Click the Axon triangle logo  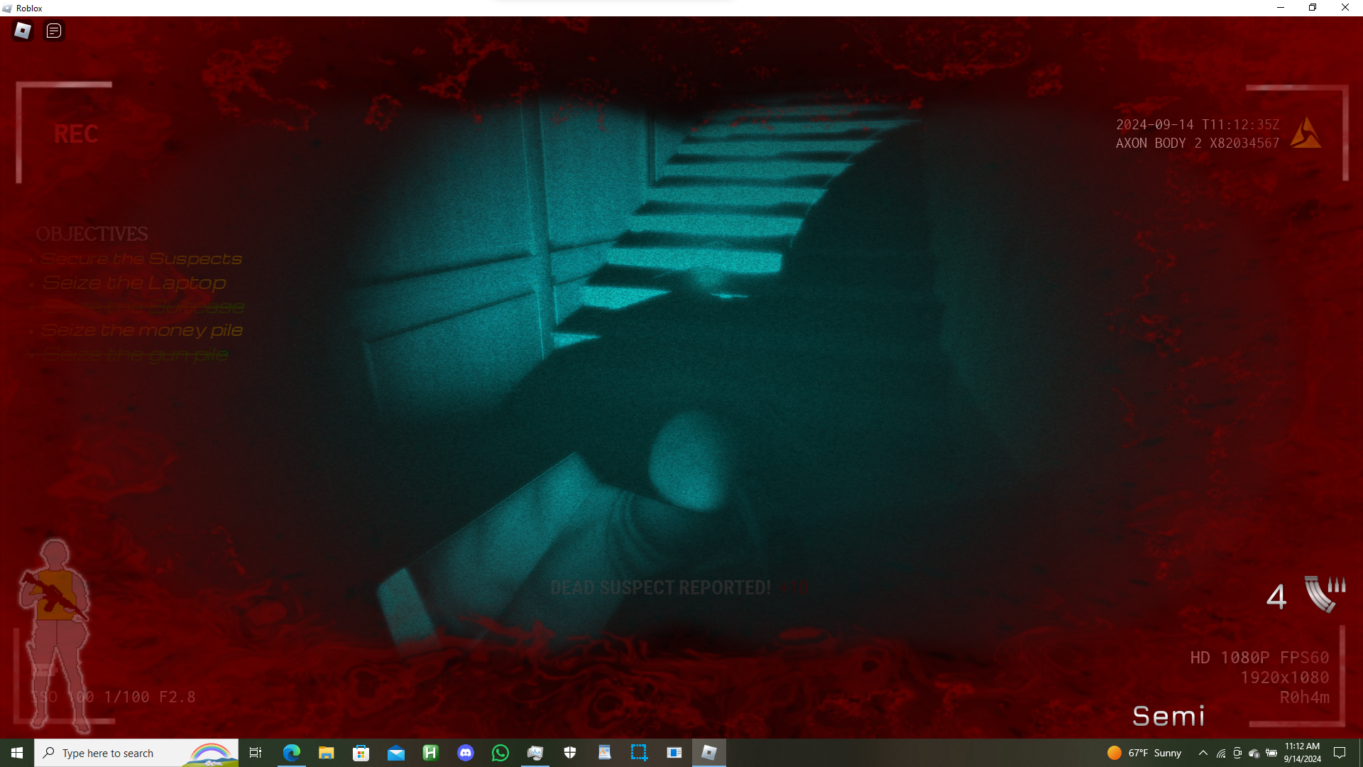(x=1305, y=134)
